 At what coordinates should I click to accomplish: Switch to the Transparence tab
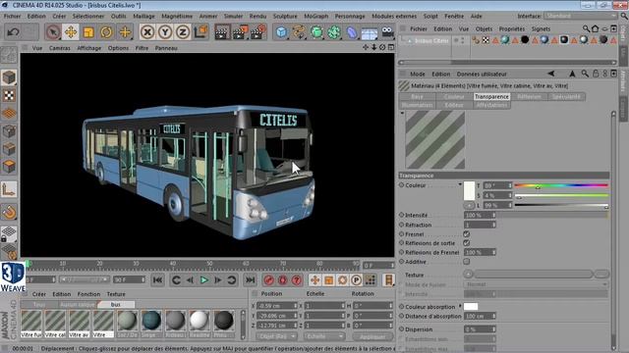click(491, 96)
